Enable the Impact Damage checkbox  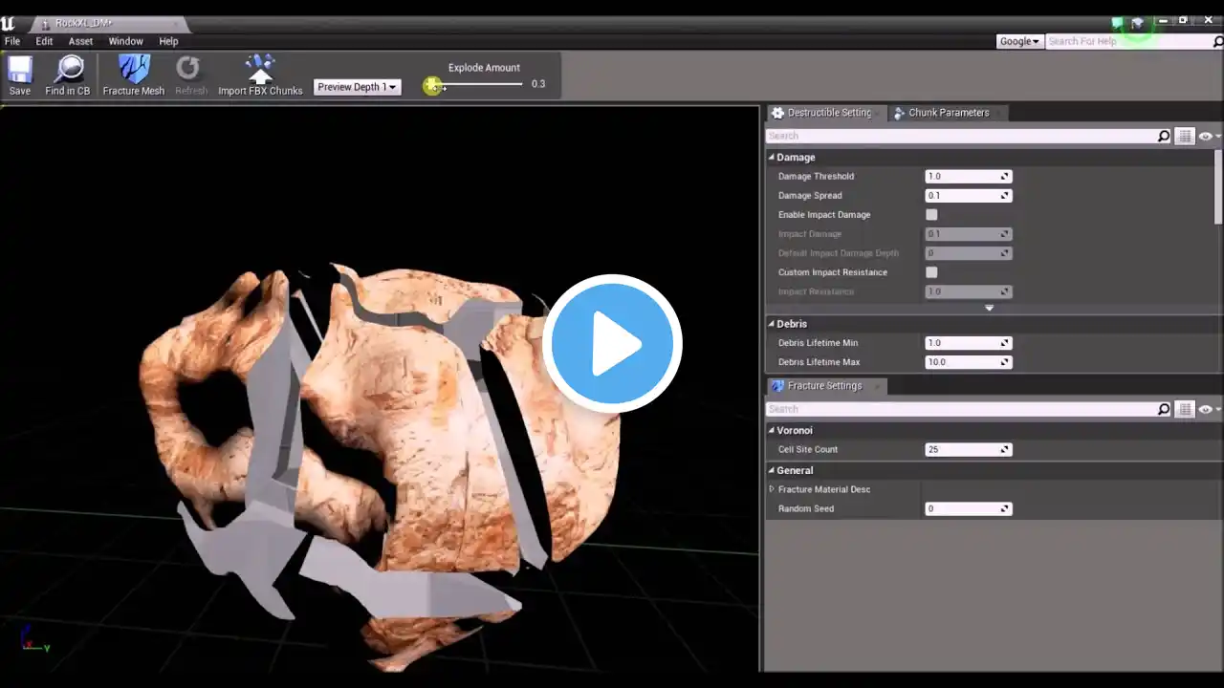(x=931, y=215)
